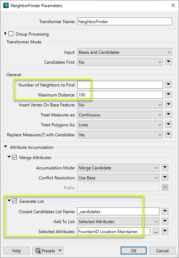179x258 pixels.
Task: Open the Input dropdown showing Bases and Candidates
Action: coord(125,52)
